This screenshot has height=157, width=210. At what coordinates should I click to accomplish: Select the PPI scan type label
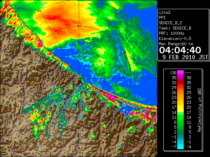click(162, 18)
